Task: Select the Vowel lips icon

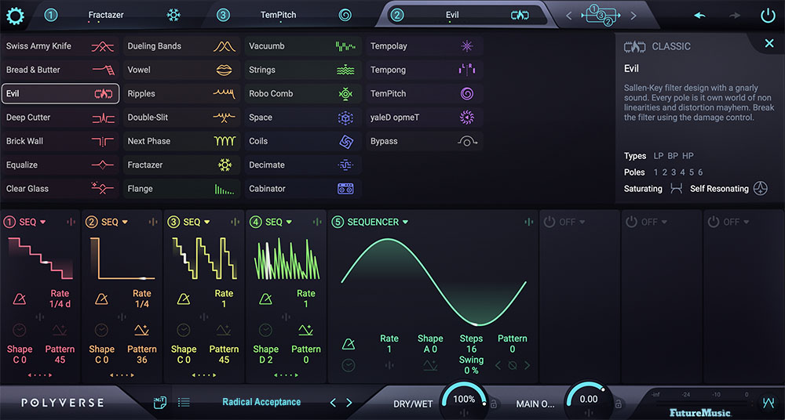Action: coord(225,70)
